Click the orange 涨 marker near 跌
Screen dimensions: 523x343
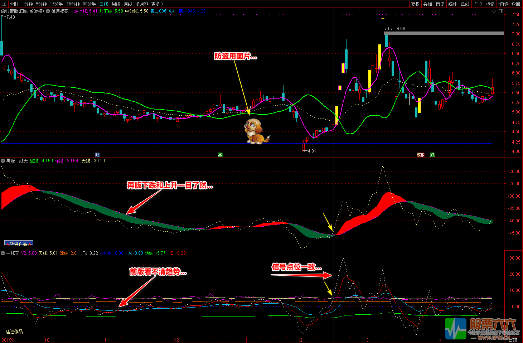click(x=421, y=155)
